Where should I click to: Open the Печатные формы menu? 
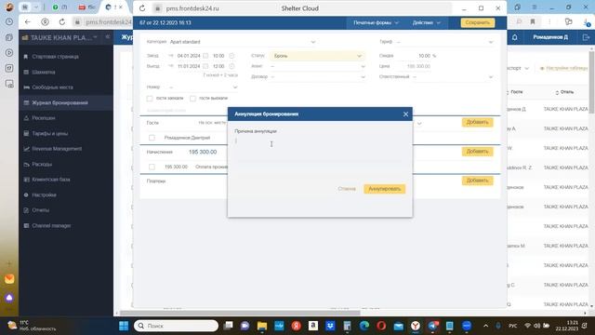[x=376, y=22]
